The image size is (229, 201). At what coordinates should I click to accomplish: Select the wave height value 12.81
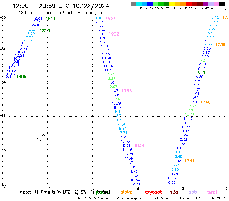190,110
